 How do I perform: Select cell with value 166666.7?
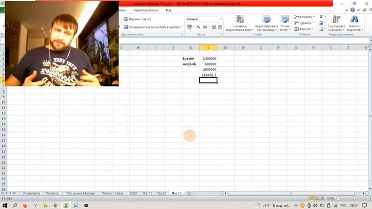pos(208,75)
